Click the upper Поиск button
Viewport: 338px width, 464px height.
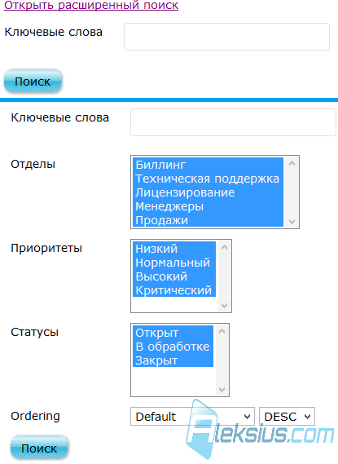33,82
